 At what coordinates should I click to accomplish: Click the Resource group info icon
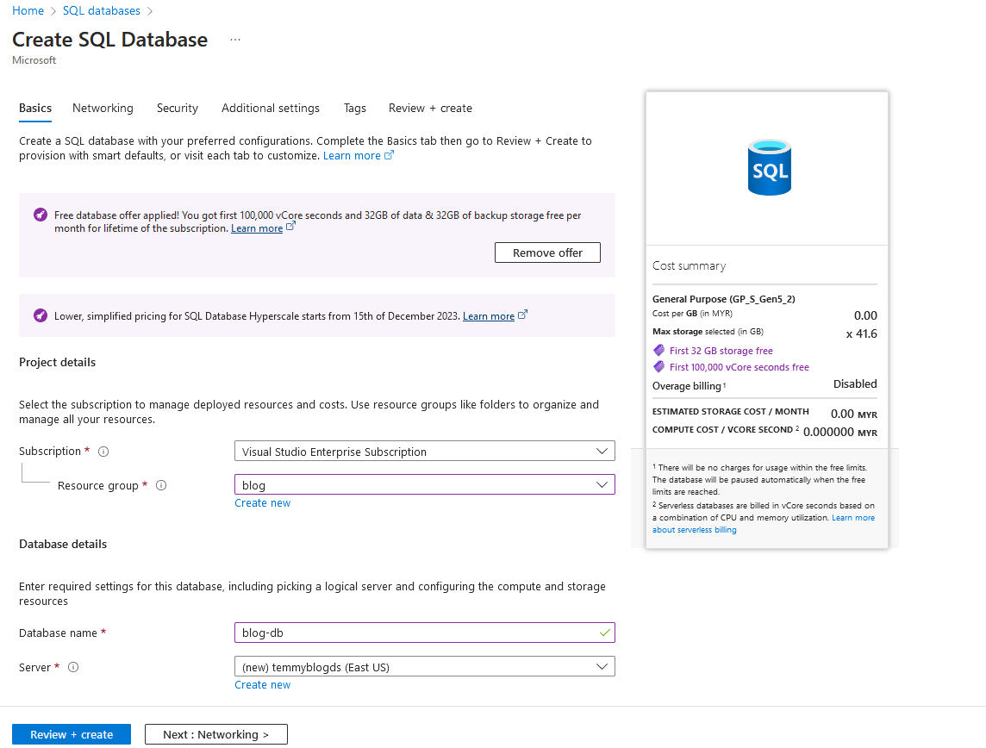click(161, 485)
